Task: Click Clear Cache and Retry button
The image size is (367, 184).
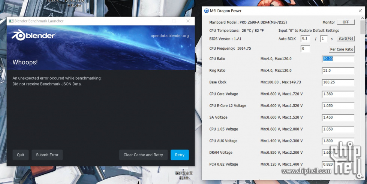Action: click(143, 155)
